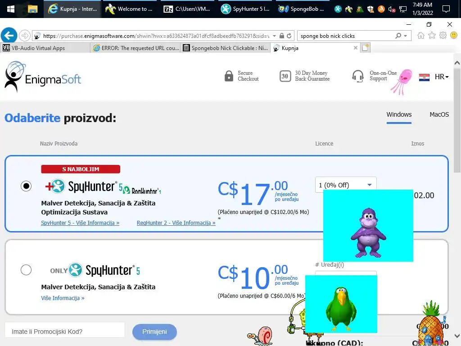Open the 7-Zip C:\Users taskbar window
The width and height of the screenshot is (461, 346).
[187, 9]
